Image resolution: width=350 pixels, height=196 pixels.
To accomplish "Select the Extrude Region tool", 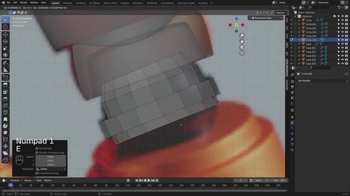I will (5, 85).
